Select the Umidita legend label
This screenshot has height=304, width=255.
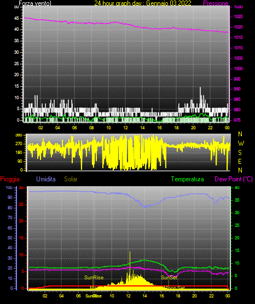point(46,179)
